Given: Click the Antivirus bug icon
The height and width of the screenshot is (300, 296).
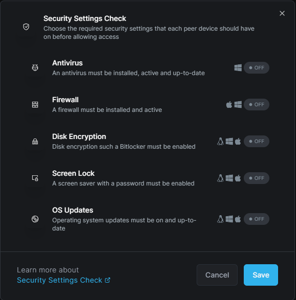Looking at the screenshot, I should pos(35,67).
